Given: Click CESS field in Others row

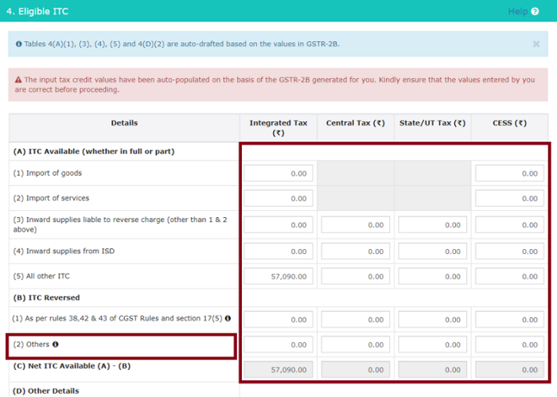Looking at the screenshot, I should 509,345.
